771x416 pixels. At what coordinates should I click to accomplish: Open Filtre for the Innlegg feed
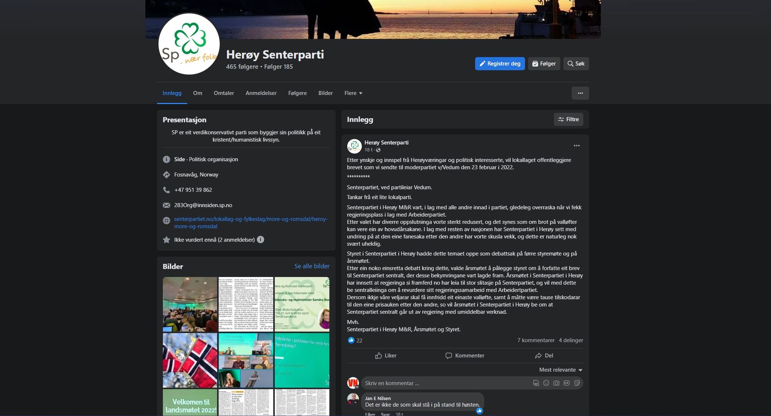click(x=569, y=119)
